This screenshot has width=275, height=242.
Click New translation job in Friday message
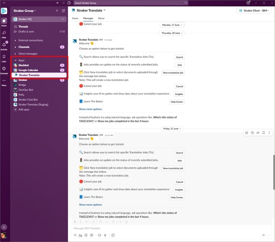[x=173, y=168]
